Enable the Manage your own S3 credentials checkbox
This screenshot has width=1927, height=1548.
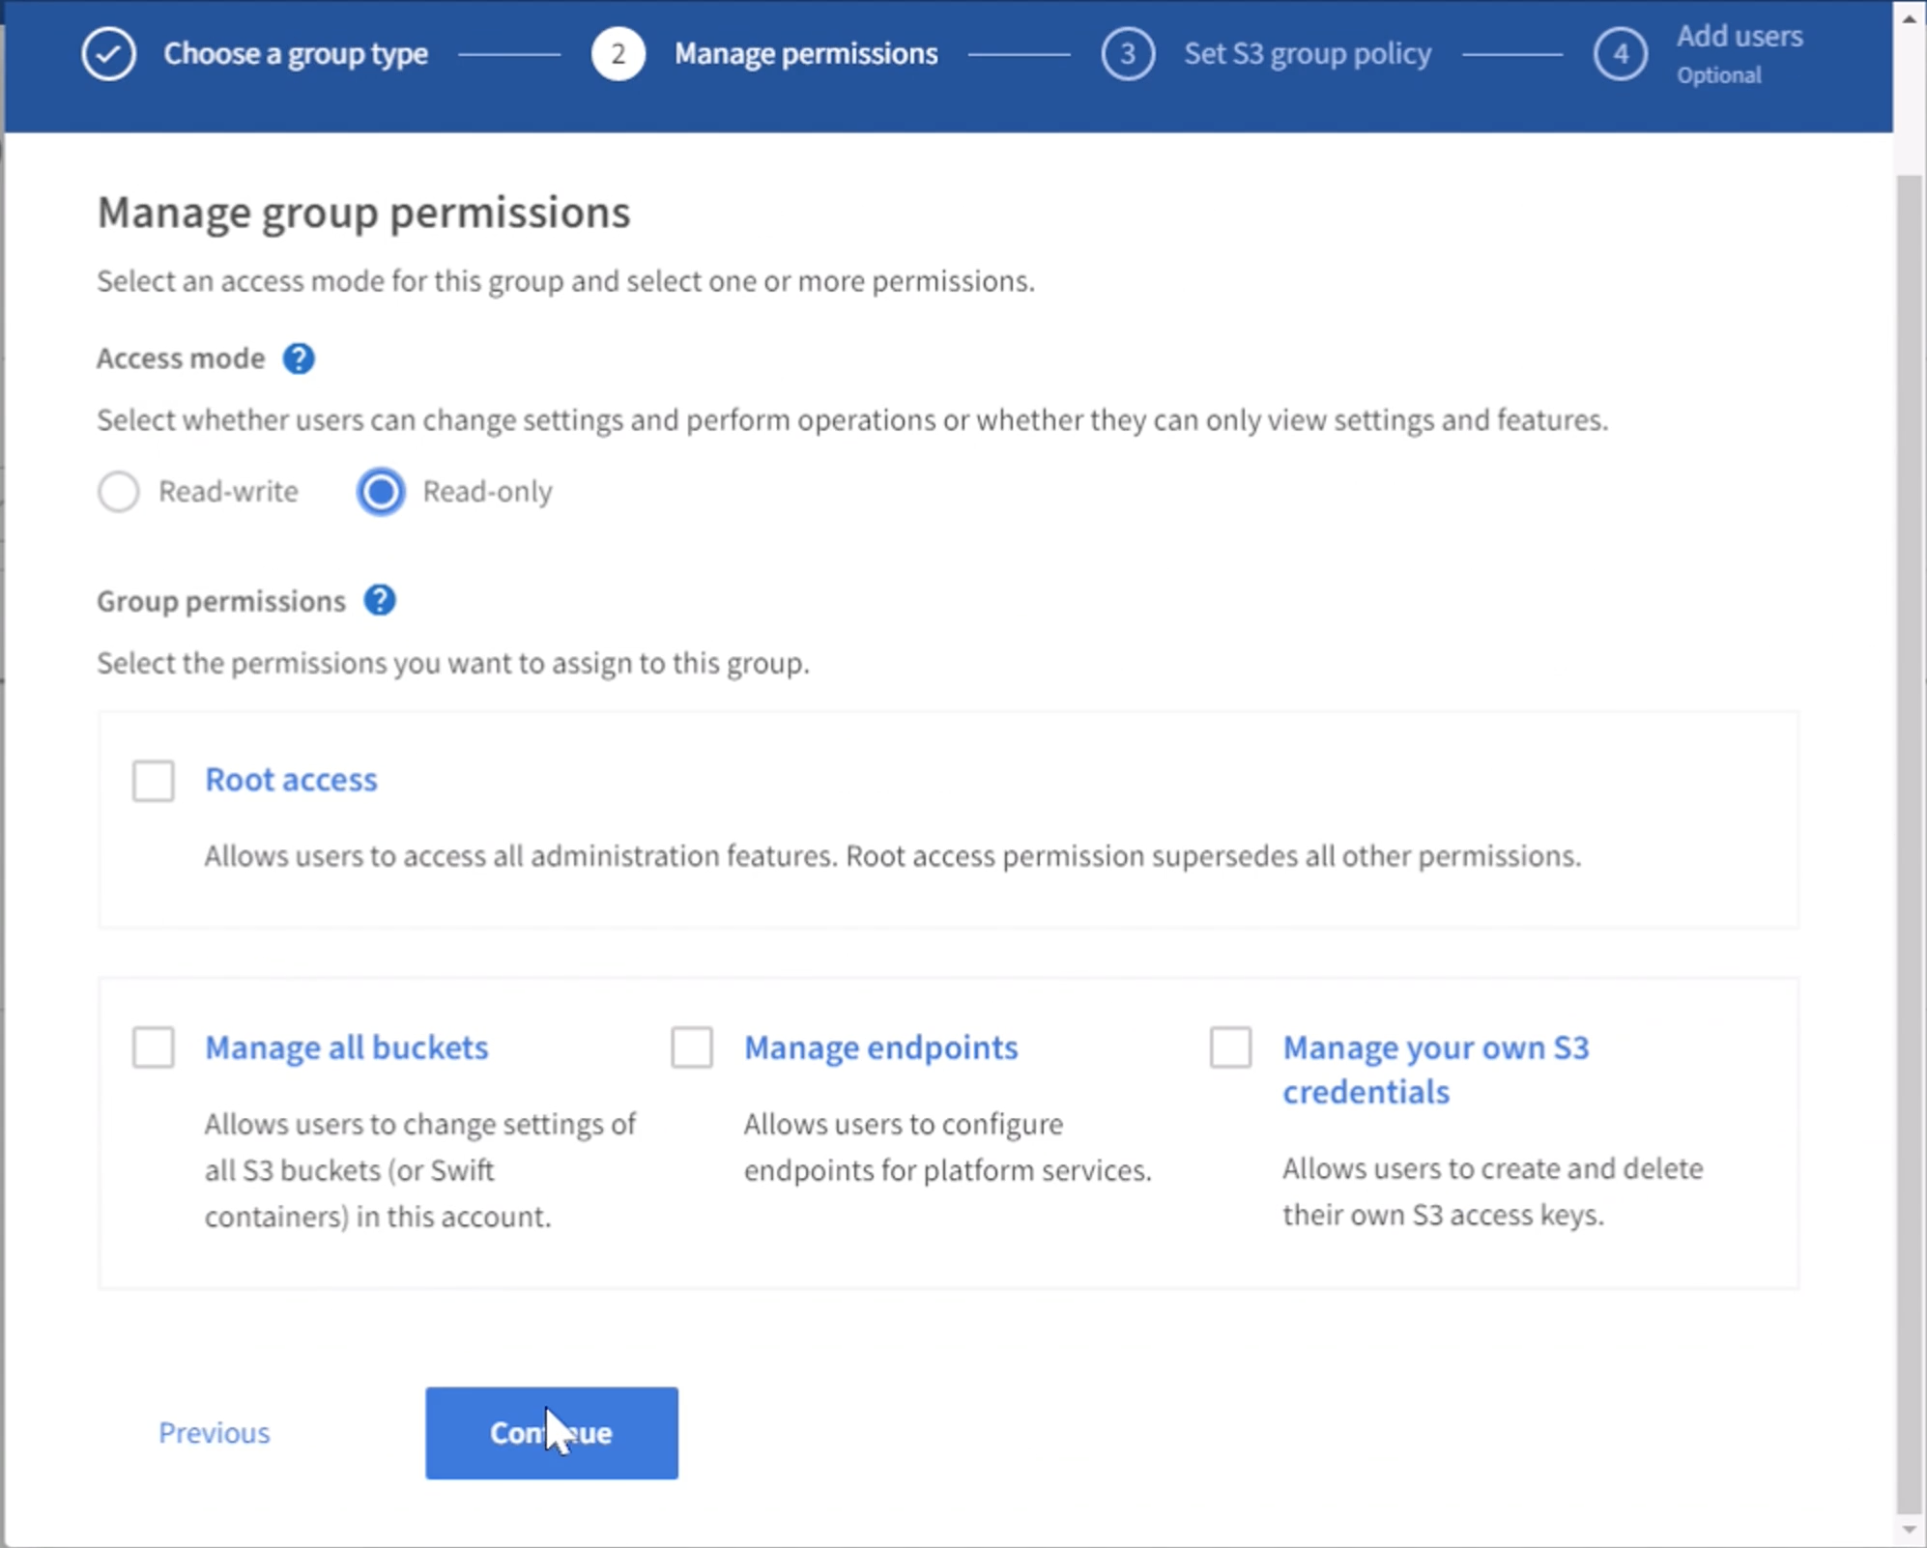1230,1046
